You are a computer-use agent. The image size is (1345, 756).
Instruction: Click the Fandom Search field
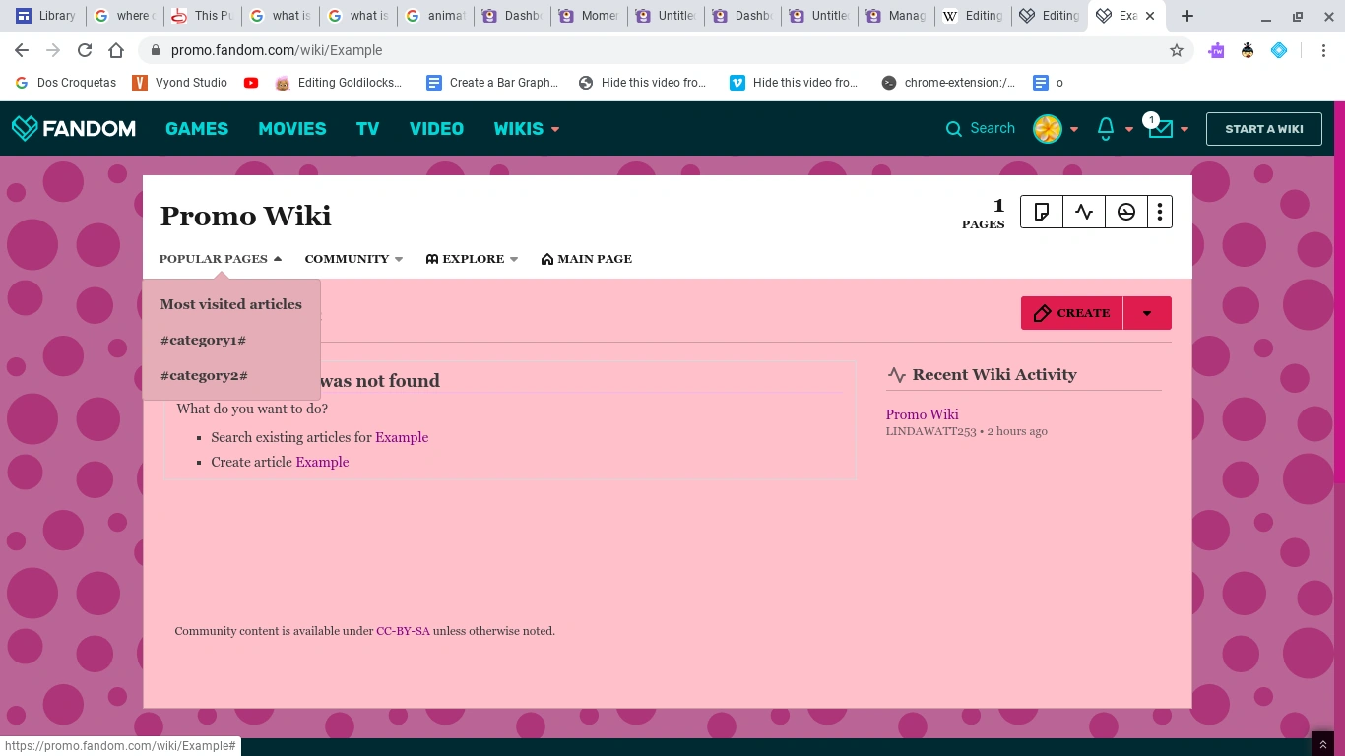(x=981, y=128)
